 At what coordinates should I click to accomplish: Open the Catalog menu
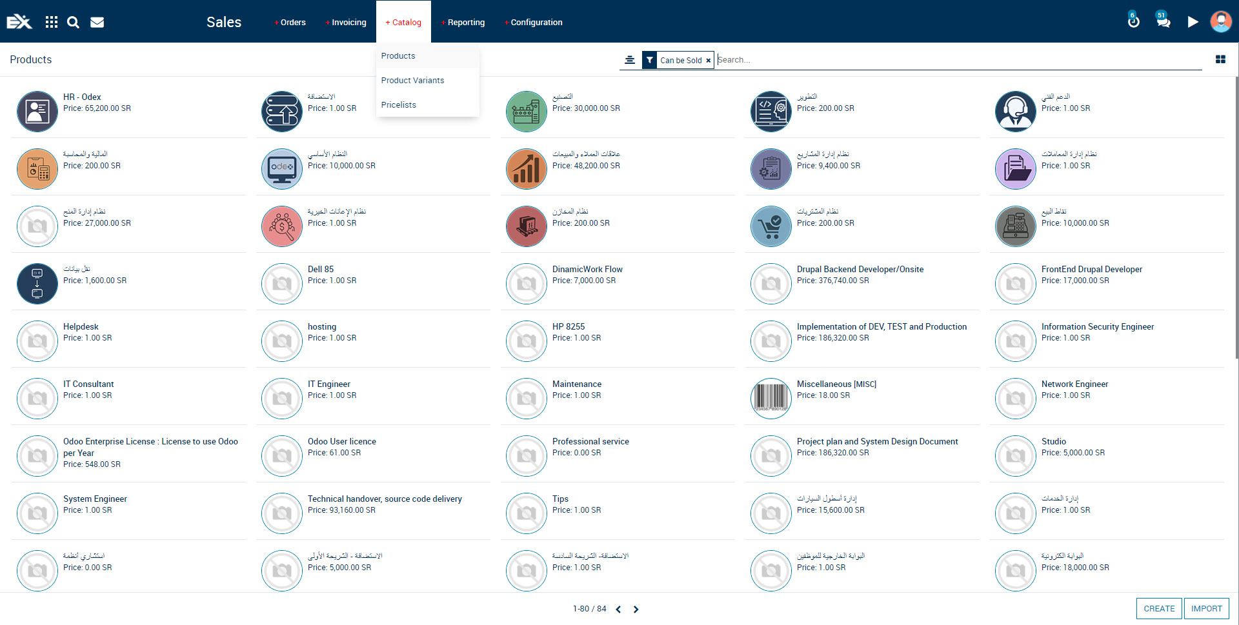(x=403, y=22)
